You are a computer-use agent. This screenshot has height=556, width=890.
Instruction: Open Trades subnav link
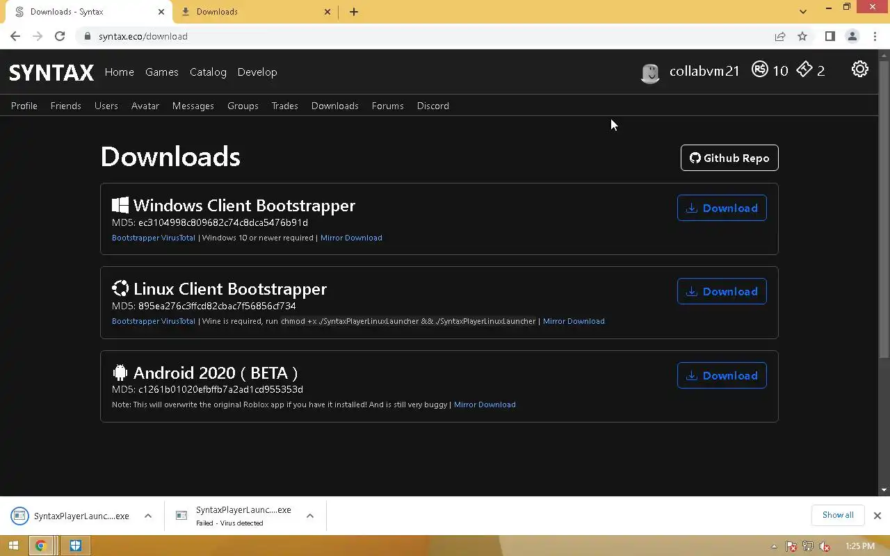(284, 106)
